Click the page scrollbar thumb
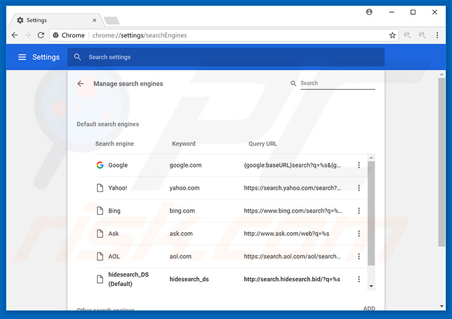This screenshot has width=452, height=319. coord(442,162)
